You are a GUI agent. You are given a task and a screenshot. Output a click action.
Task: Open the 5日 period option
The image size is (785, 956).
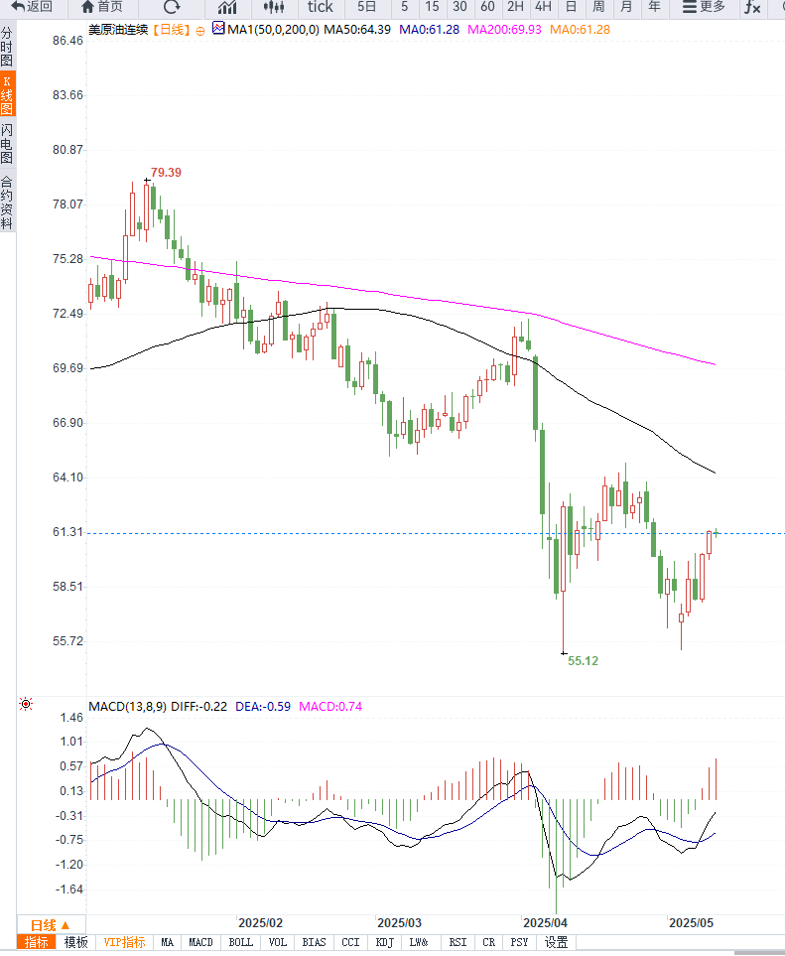367,7
